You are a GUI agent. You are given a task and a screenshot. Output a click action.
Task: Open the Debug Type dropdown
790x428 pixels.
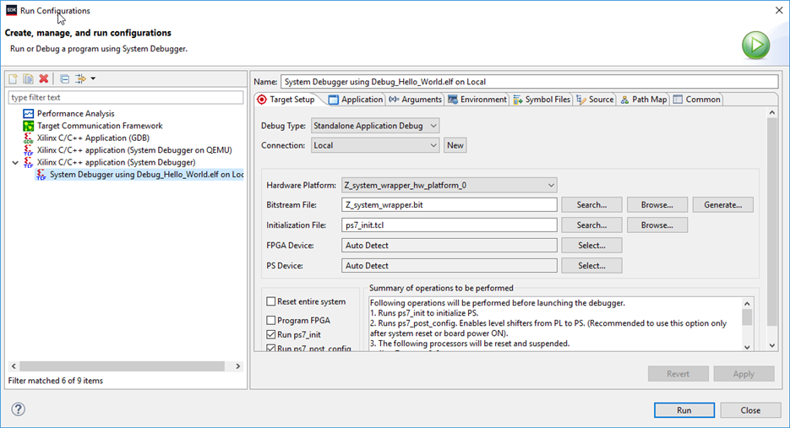pos(374,126)
